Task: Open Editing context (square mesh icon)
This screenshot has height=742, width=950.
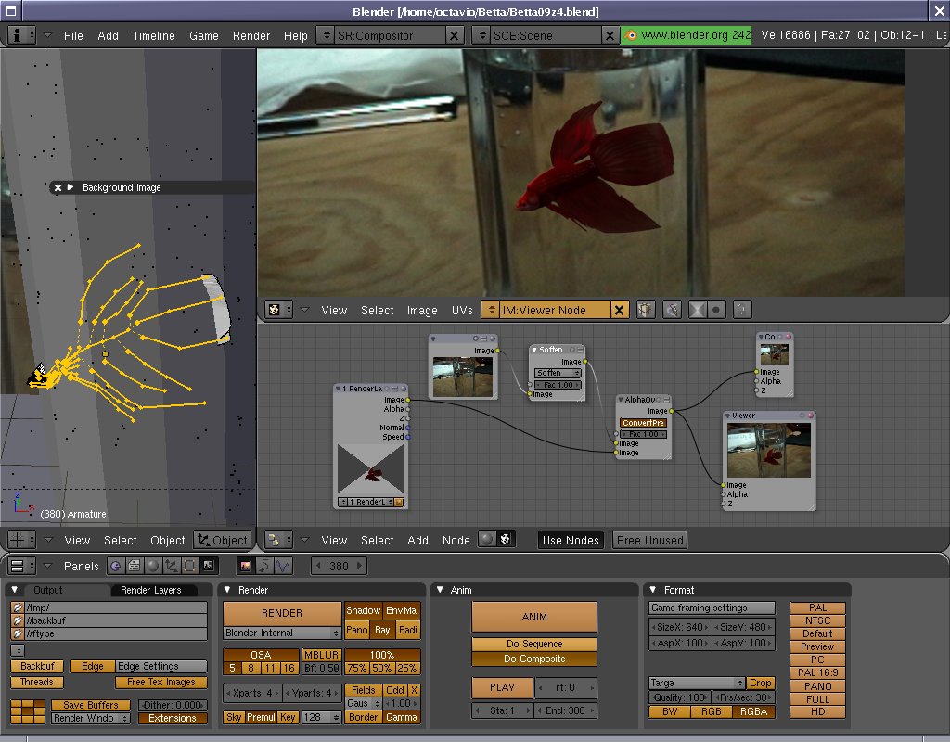Action: (189, 565)
